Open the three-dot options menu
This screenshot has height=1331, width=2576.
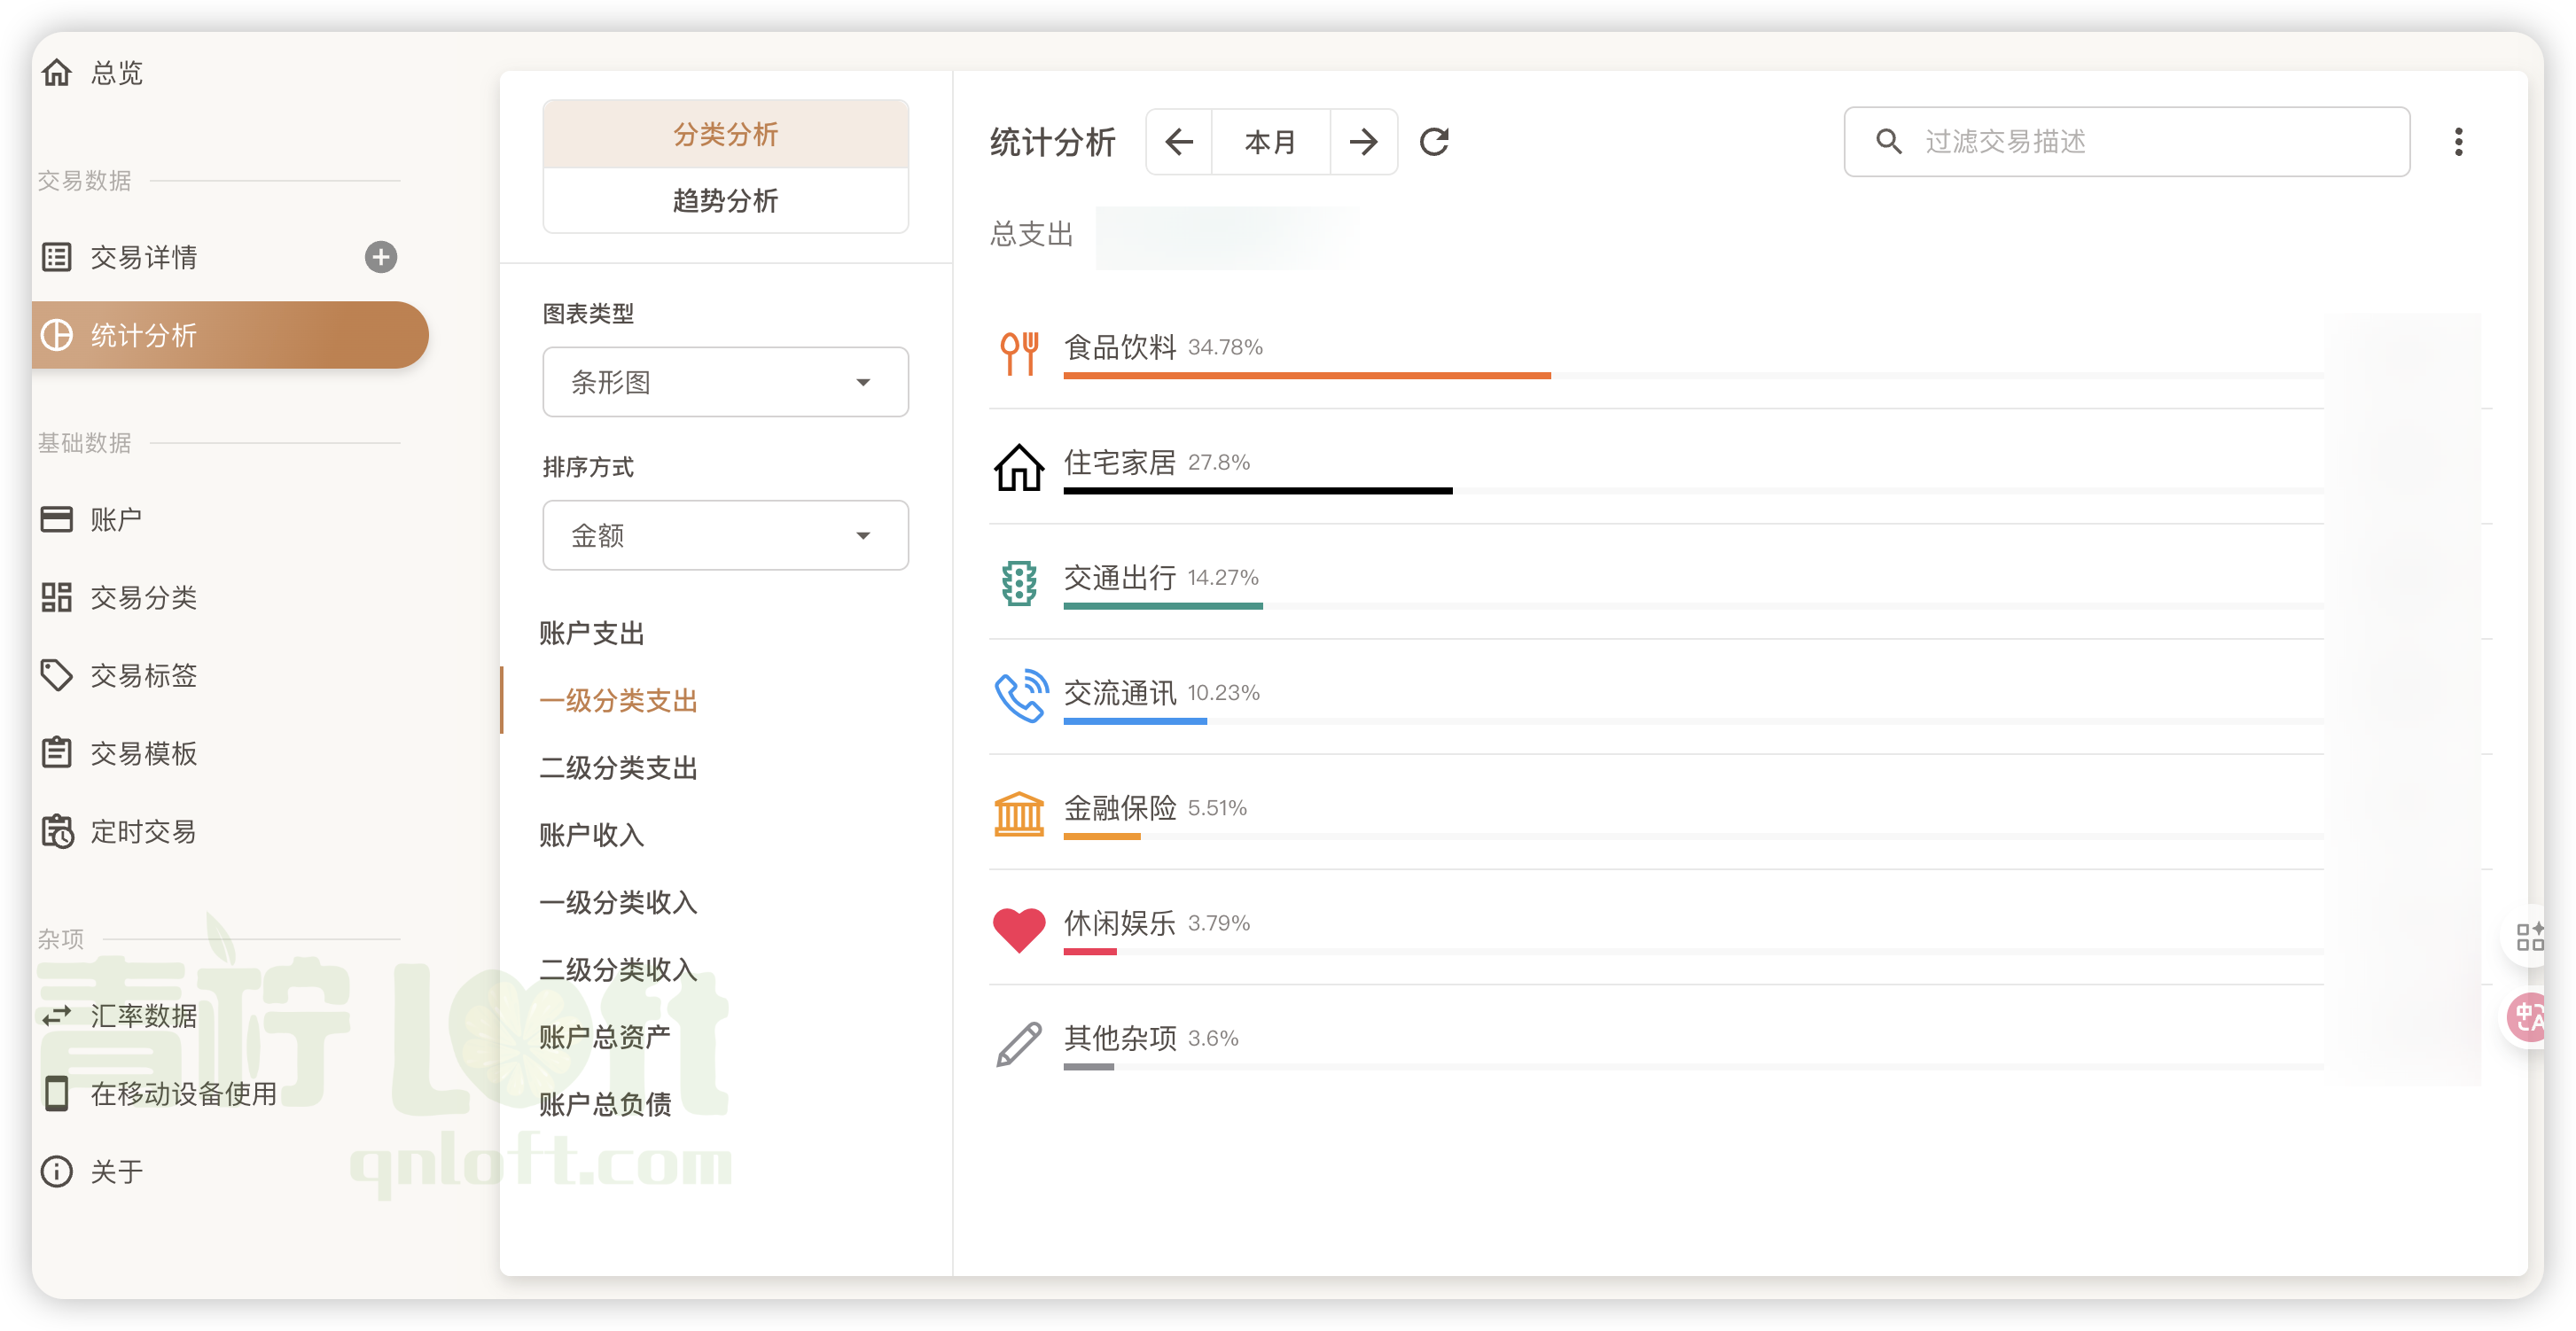[2458, 142]
